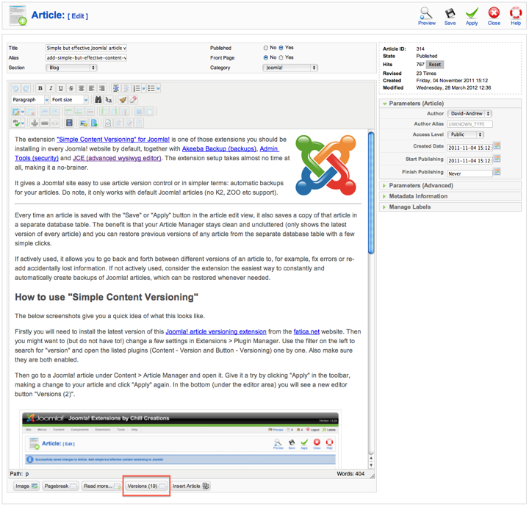Screen dimensions: 529x507
Task: Open the numbered list style arrow
Action: (x=143, y=88)
